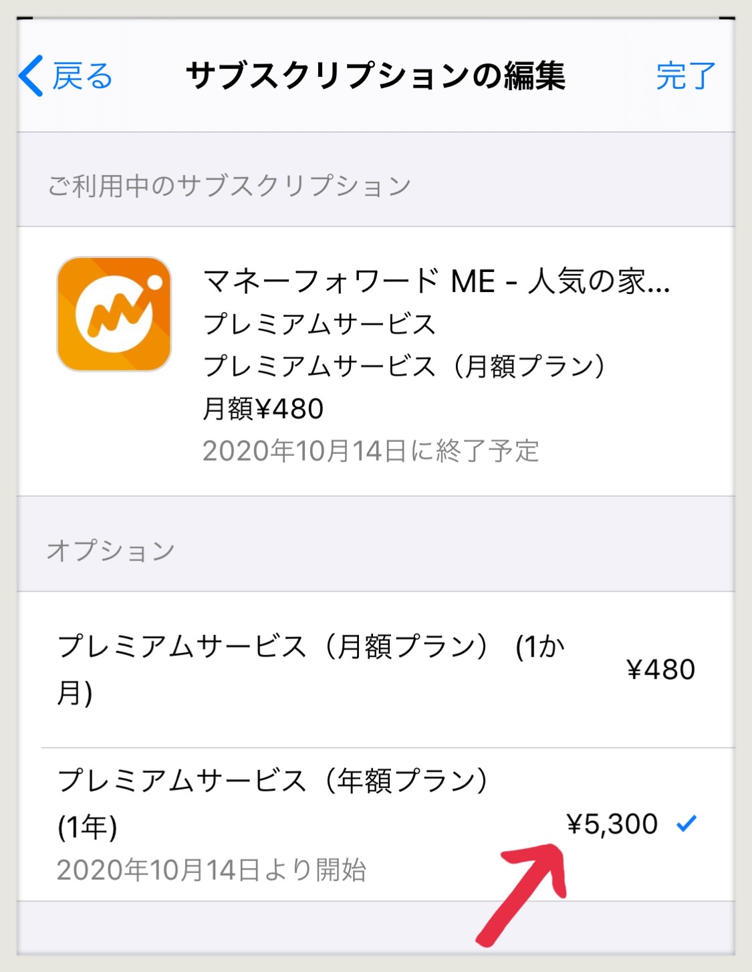Tap the 戻る back label
Image resolution: width=752 pixels, height=972 pixels.
click(x=82, y=76)
